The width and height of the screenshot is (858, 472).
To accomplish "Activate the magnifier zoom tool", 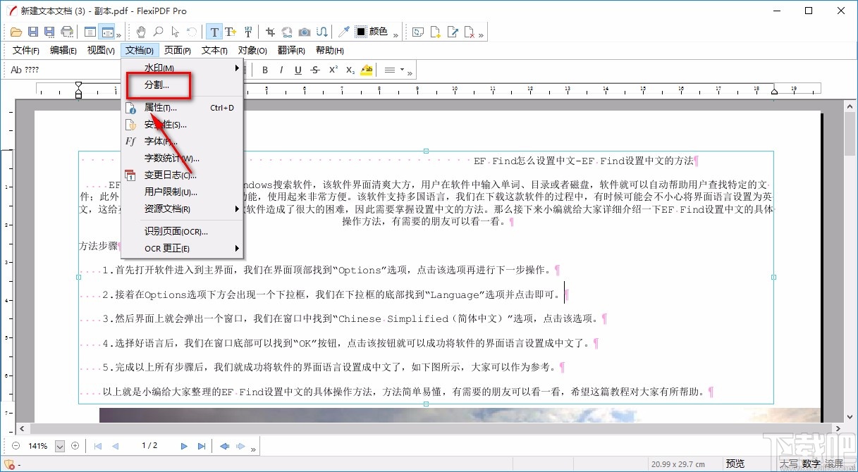I will (x=158, y=32).
